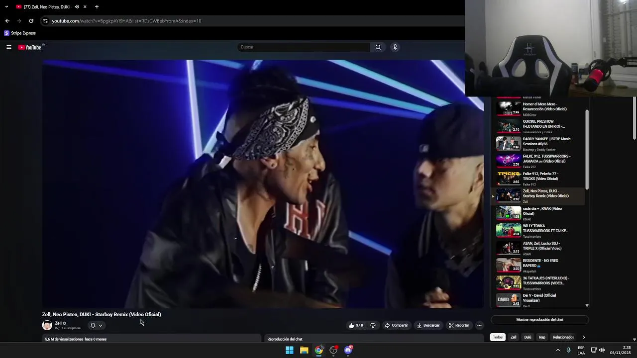
Task: Click the Compartir share button
Action: pyautogui.click(x=396, y=326)
